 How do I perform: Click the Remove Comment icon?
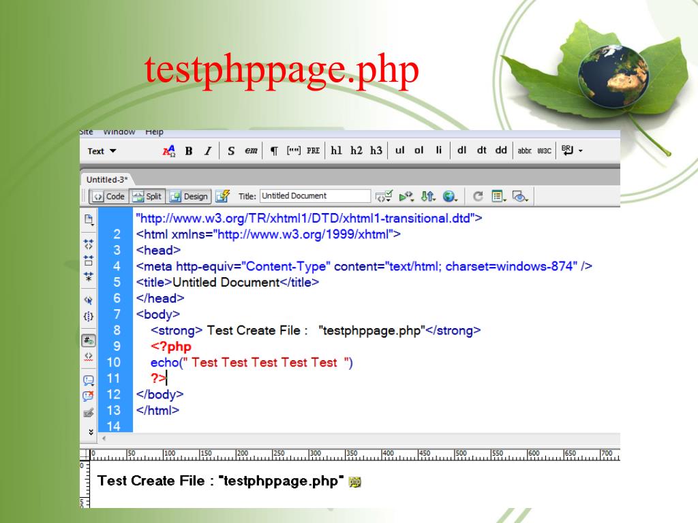(89, 396)
